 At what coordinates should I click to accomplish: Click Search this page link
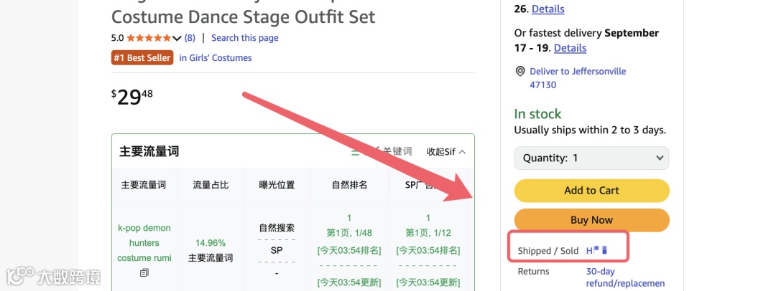point(245,38)
